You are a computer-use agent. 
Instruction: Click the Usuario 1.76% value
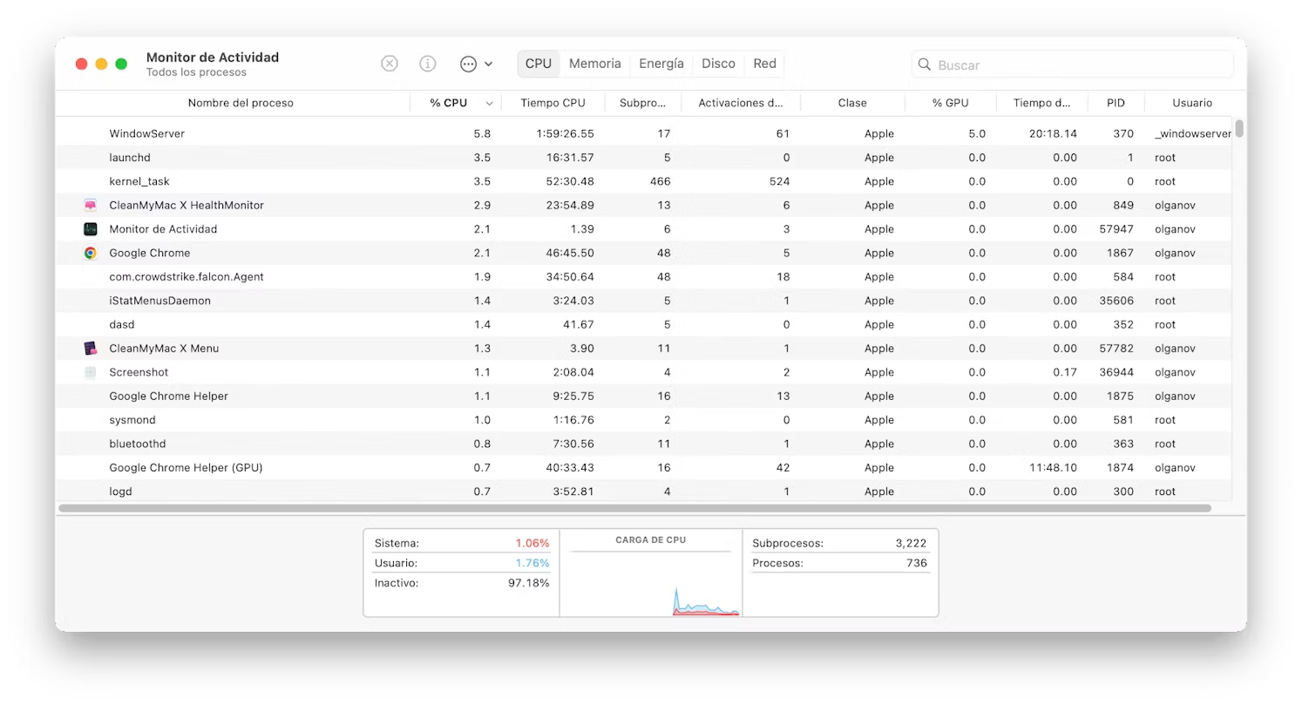click(532, 563)
